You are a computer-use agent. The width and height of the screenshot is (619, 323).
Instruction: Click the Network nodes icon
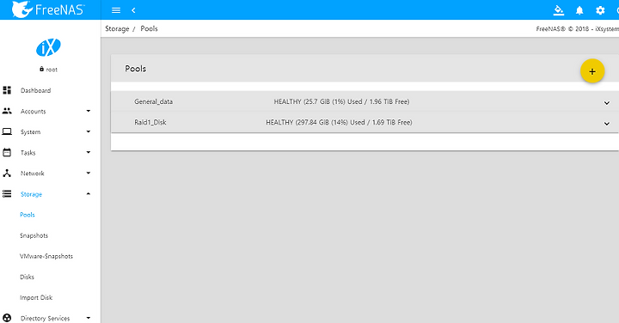pyautogui.click(x=7, y=174)
